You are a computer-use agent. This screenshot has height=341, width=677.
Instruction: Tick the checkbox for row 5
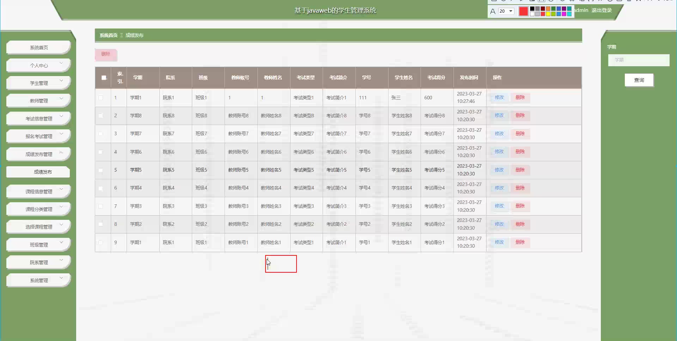click(101, 170)
